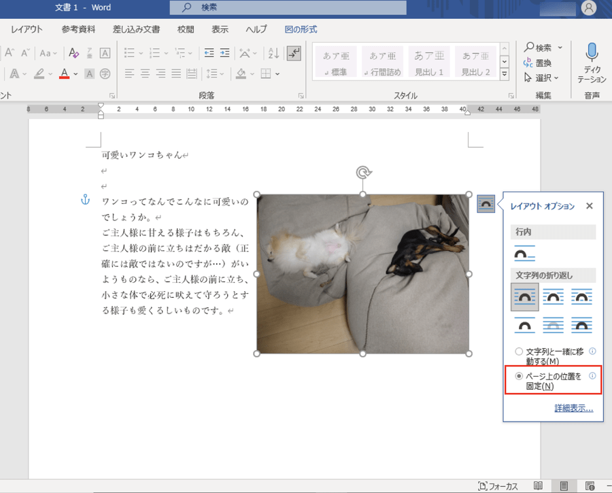Select the inline layout option icon
The width and height of the screenshot is (612, 493).
pyautogui.click(x=524, y=254)
